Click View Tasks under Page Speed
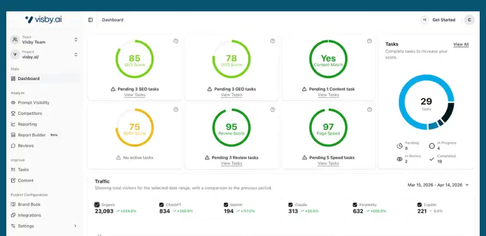This screenshot has width=486, height=236. tap(328, 163)
